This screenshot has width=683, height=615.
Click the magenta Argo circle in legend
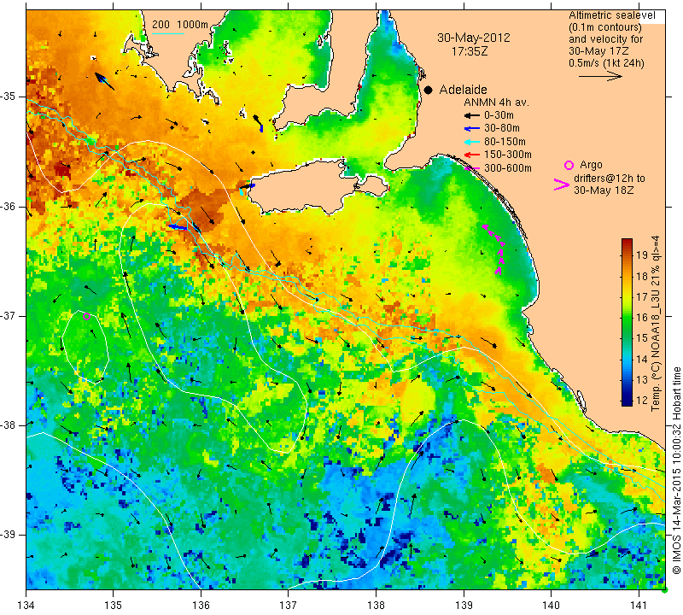click(569, 165)
